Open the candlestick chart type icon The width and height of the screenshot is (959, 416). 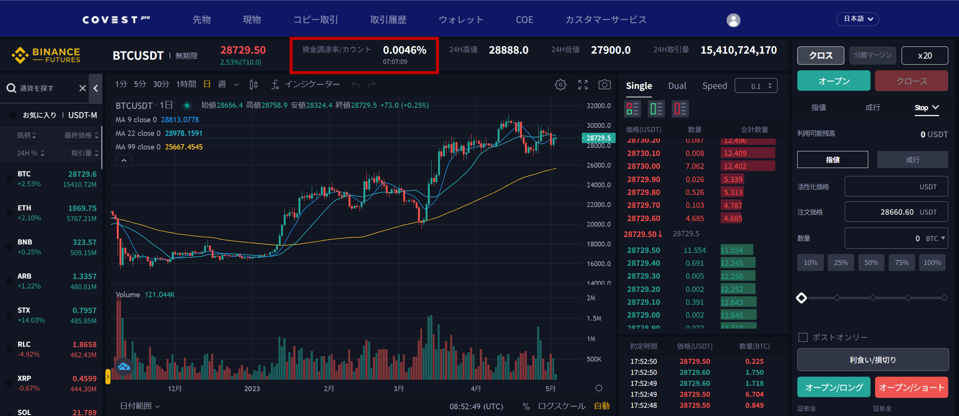(254, 84)
